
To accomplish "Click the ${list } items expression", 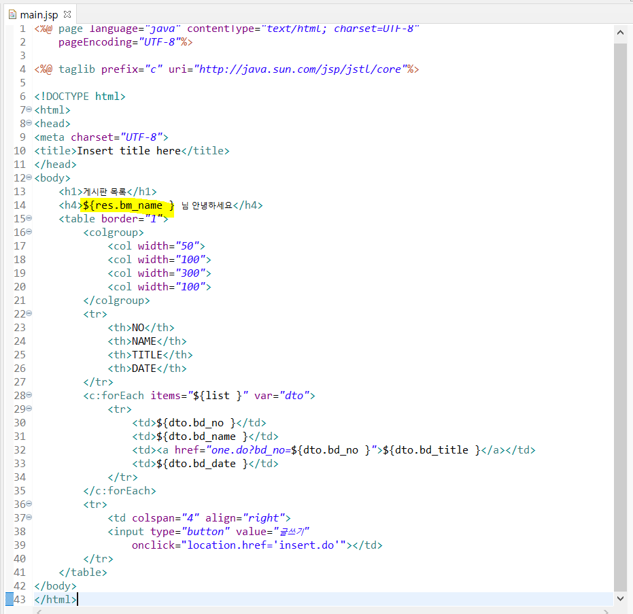I will pos(218,396).
